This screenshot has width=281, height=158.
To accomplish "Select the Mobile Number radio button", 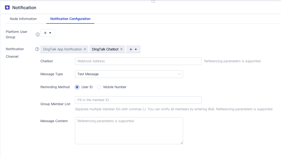I will 99,87.
